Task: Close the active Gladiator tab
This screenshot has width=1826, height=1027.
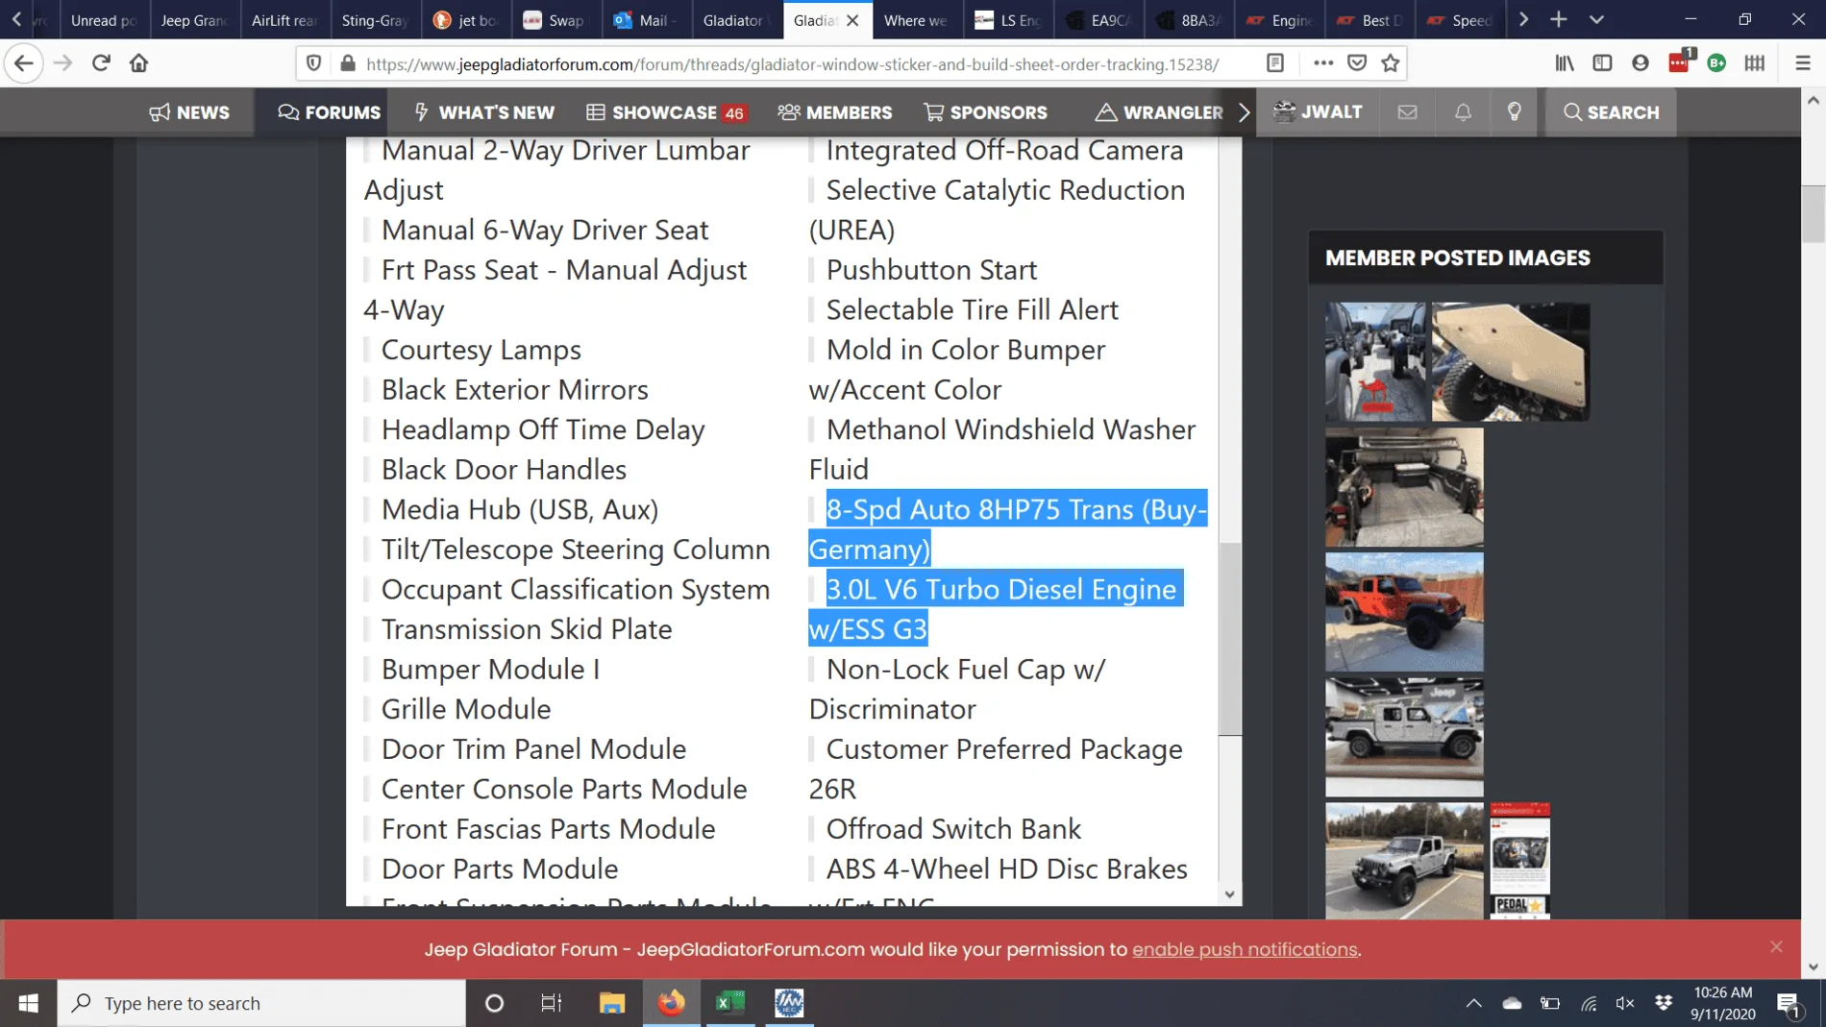Action: click(x=852, y=20)
